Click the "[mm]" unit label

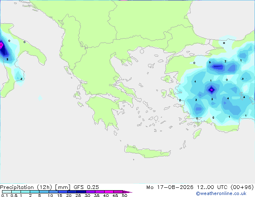point(63,187)
